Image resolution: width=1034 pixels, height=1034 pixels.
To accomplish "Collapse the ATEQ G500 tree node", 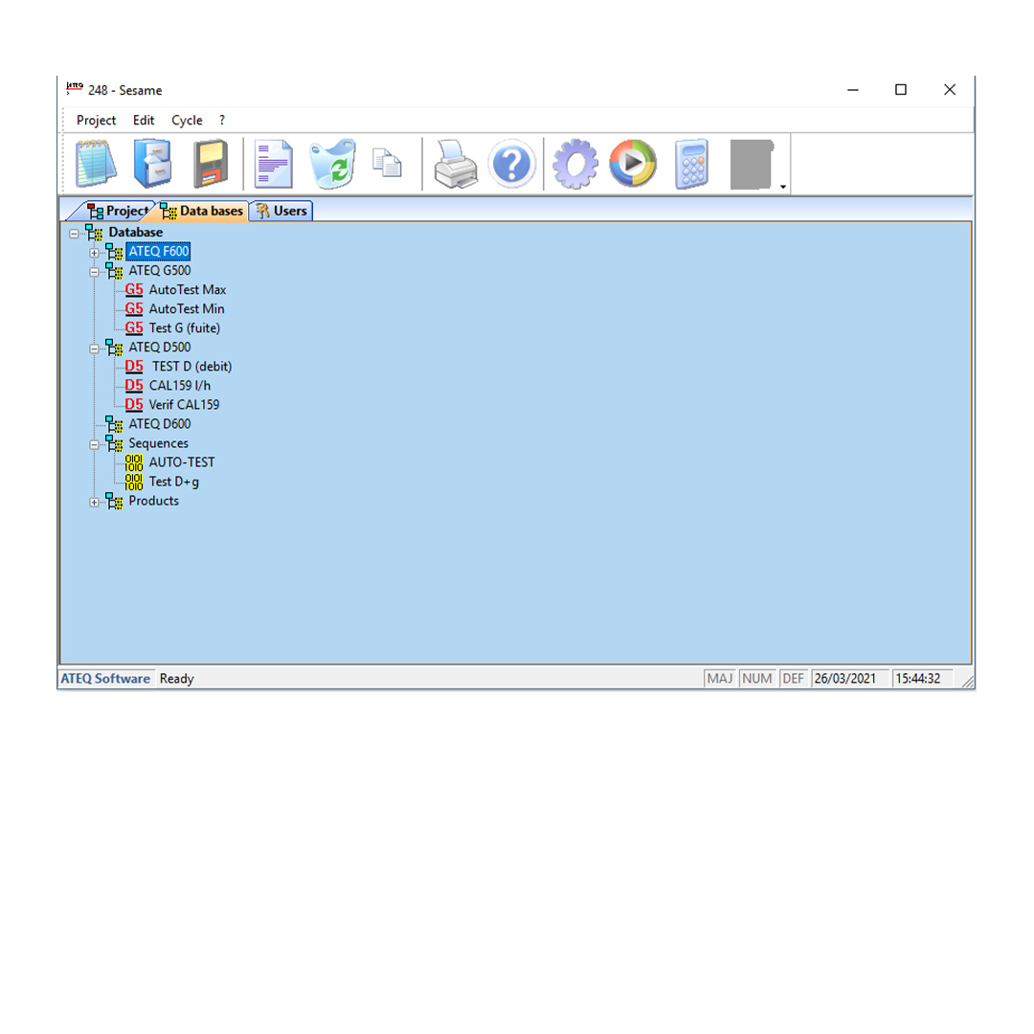I will pos(94,272).
